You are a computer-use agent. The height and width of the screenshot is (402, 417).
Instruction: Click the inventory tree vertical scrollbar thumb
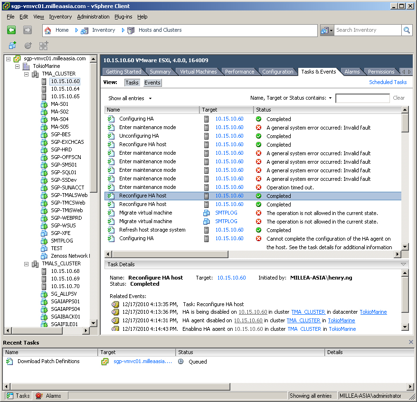[x=94, y=128]
